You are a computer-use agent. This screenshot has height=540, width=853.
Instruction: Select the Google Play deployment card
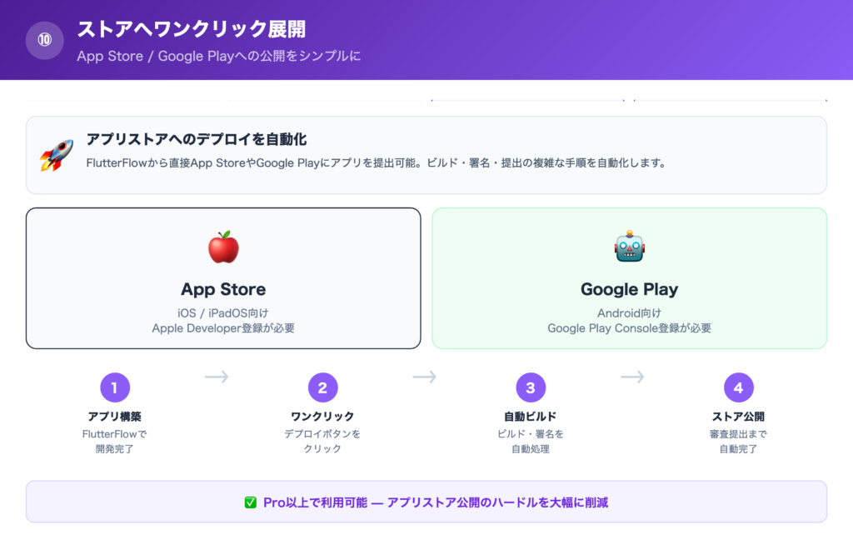[x=629, y=277]
